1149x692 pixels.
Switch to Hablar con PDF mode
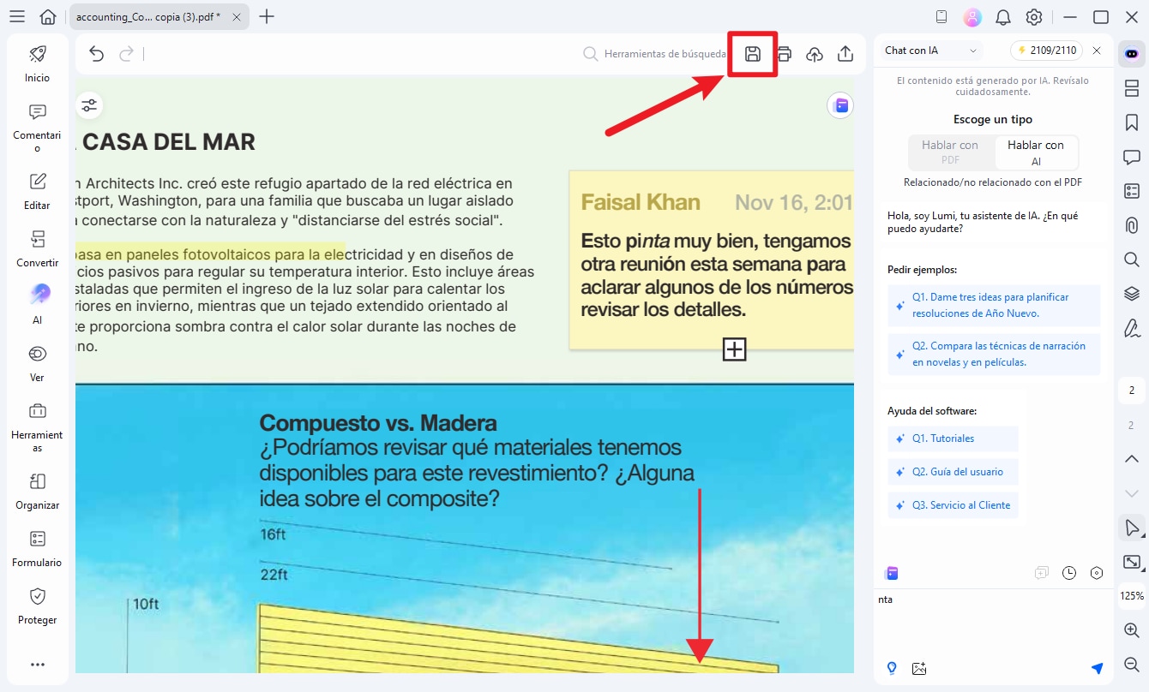[950, 152]
